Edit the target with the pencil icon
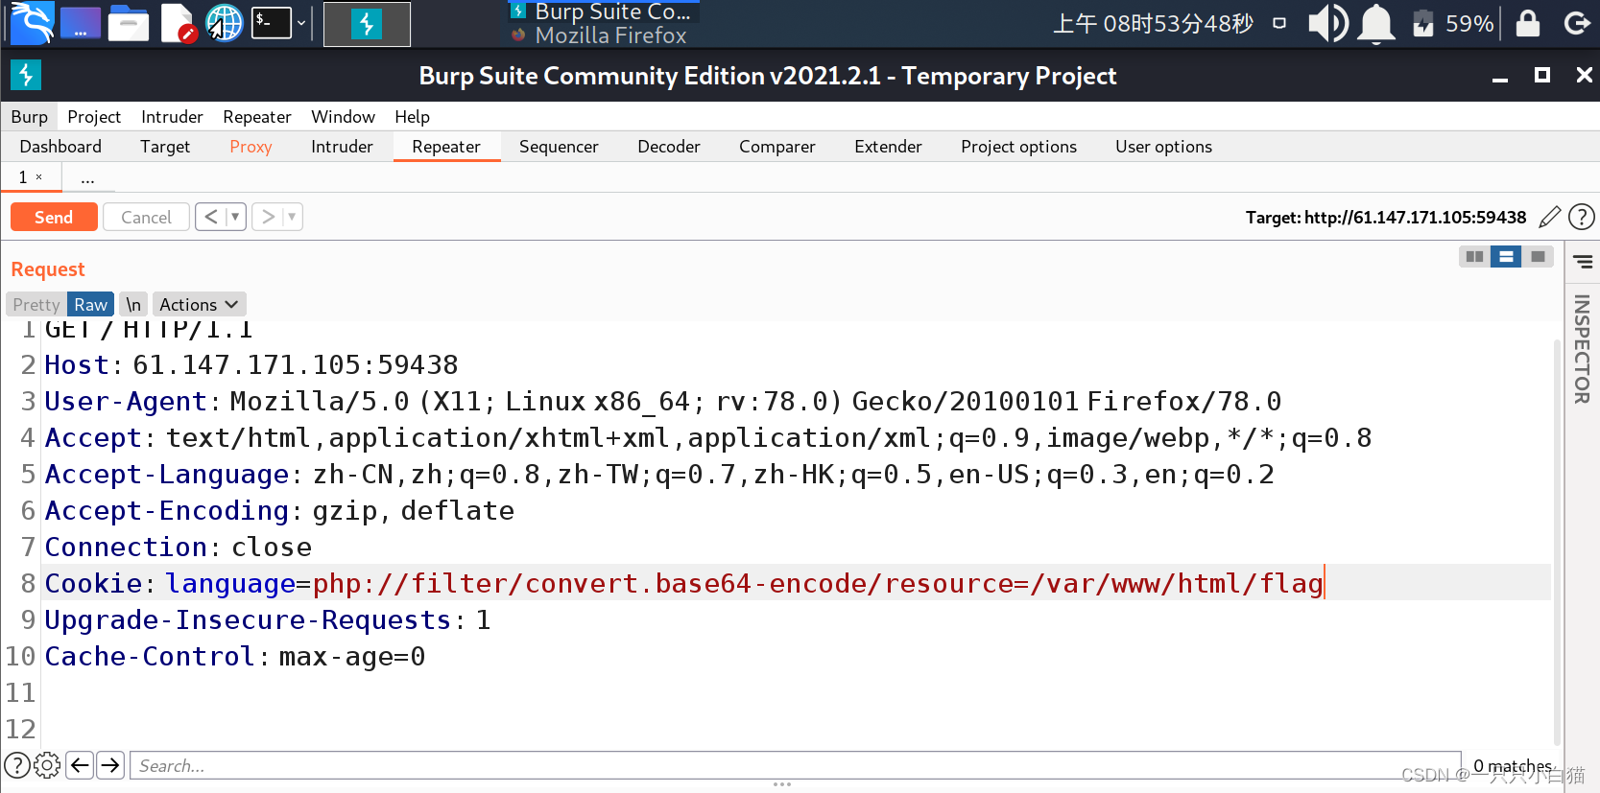The width and height of the screenshot is (1600, 793). coord(1549,218)
